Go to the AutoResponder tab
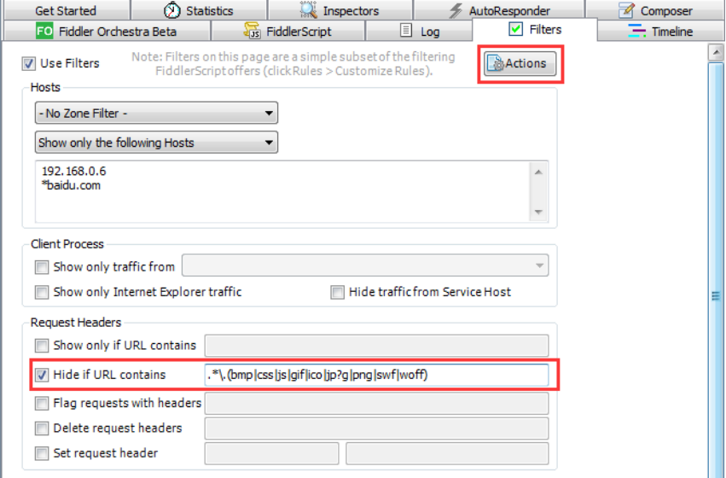Screen dimensions: 726x478 click(x=499, y=10)
